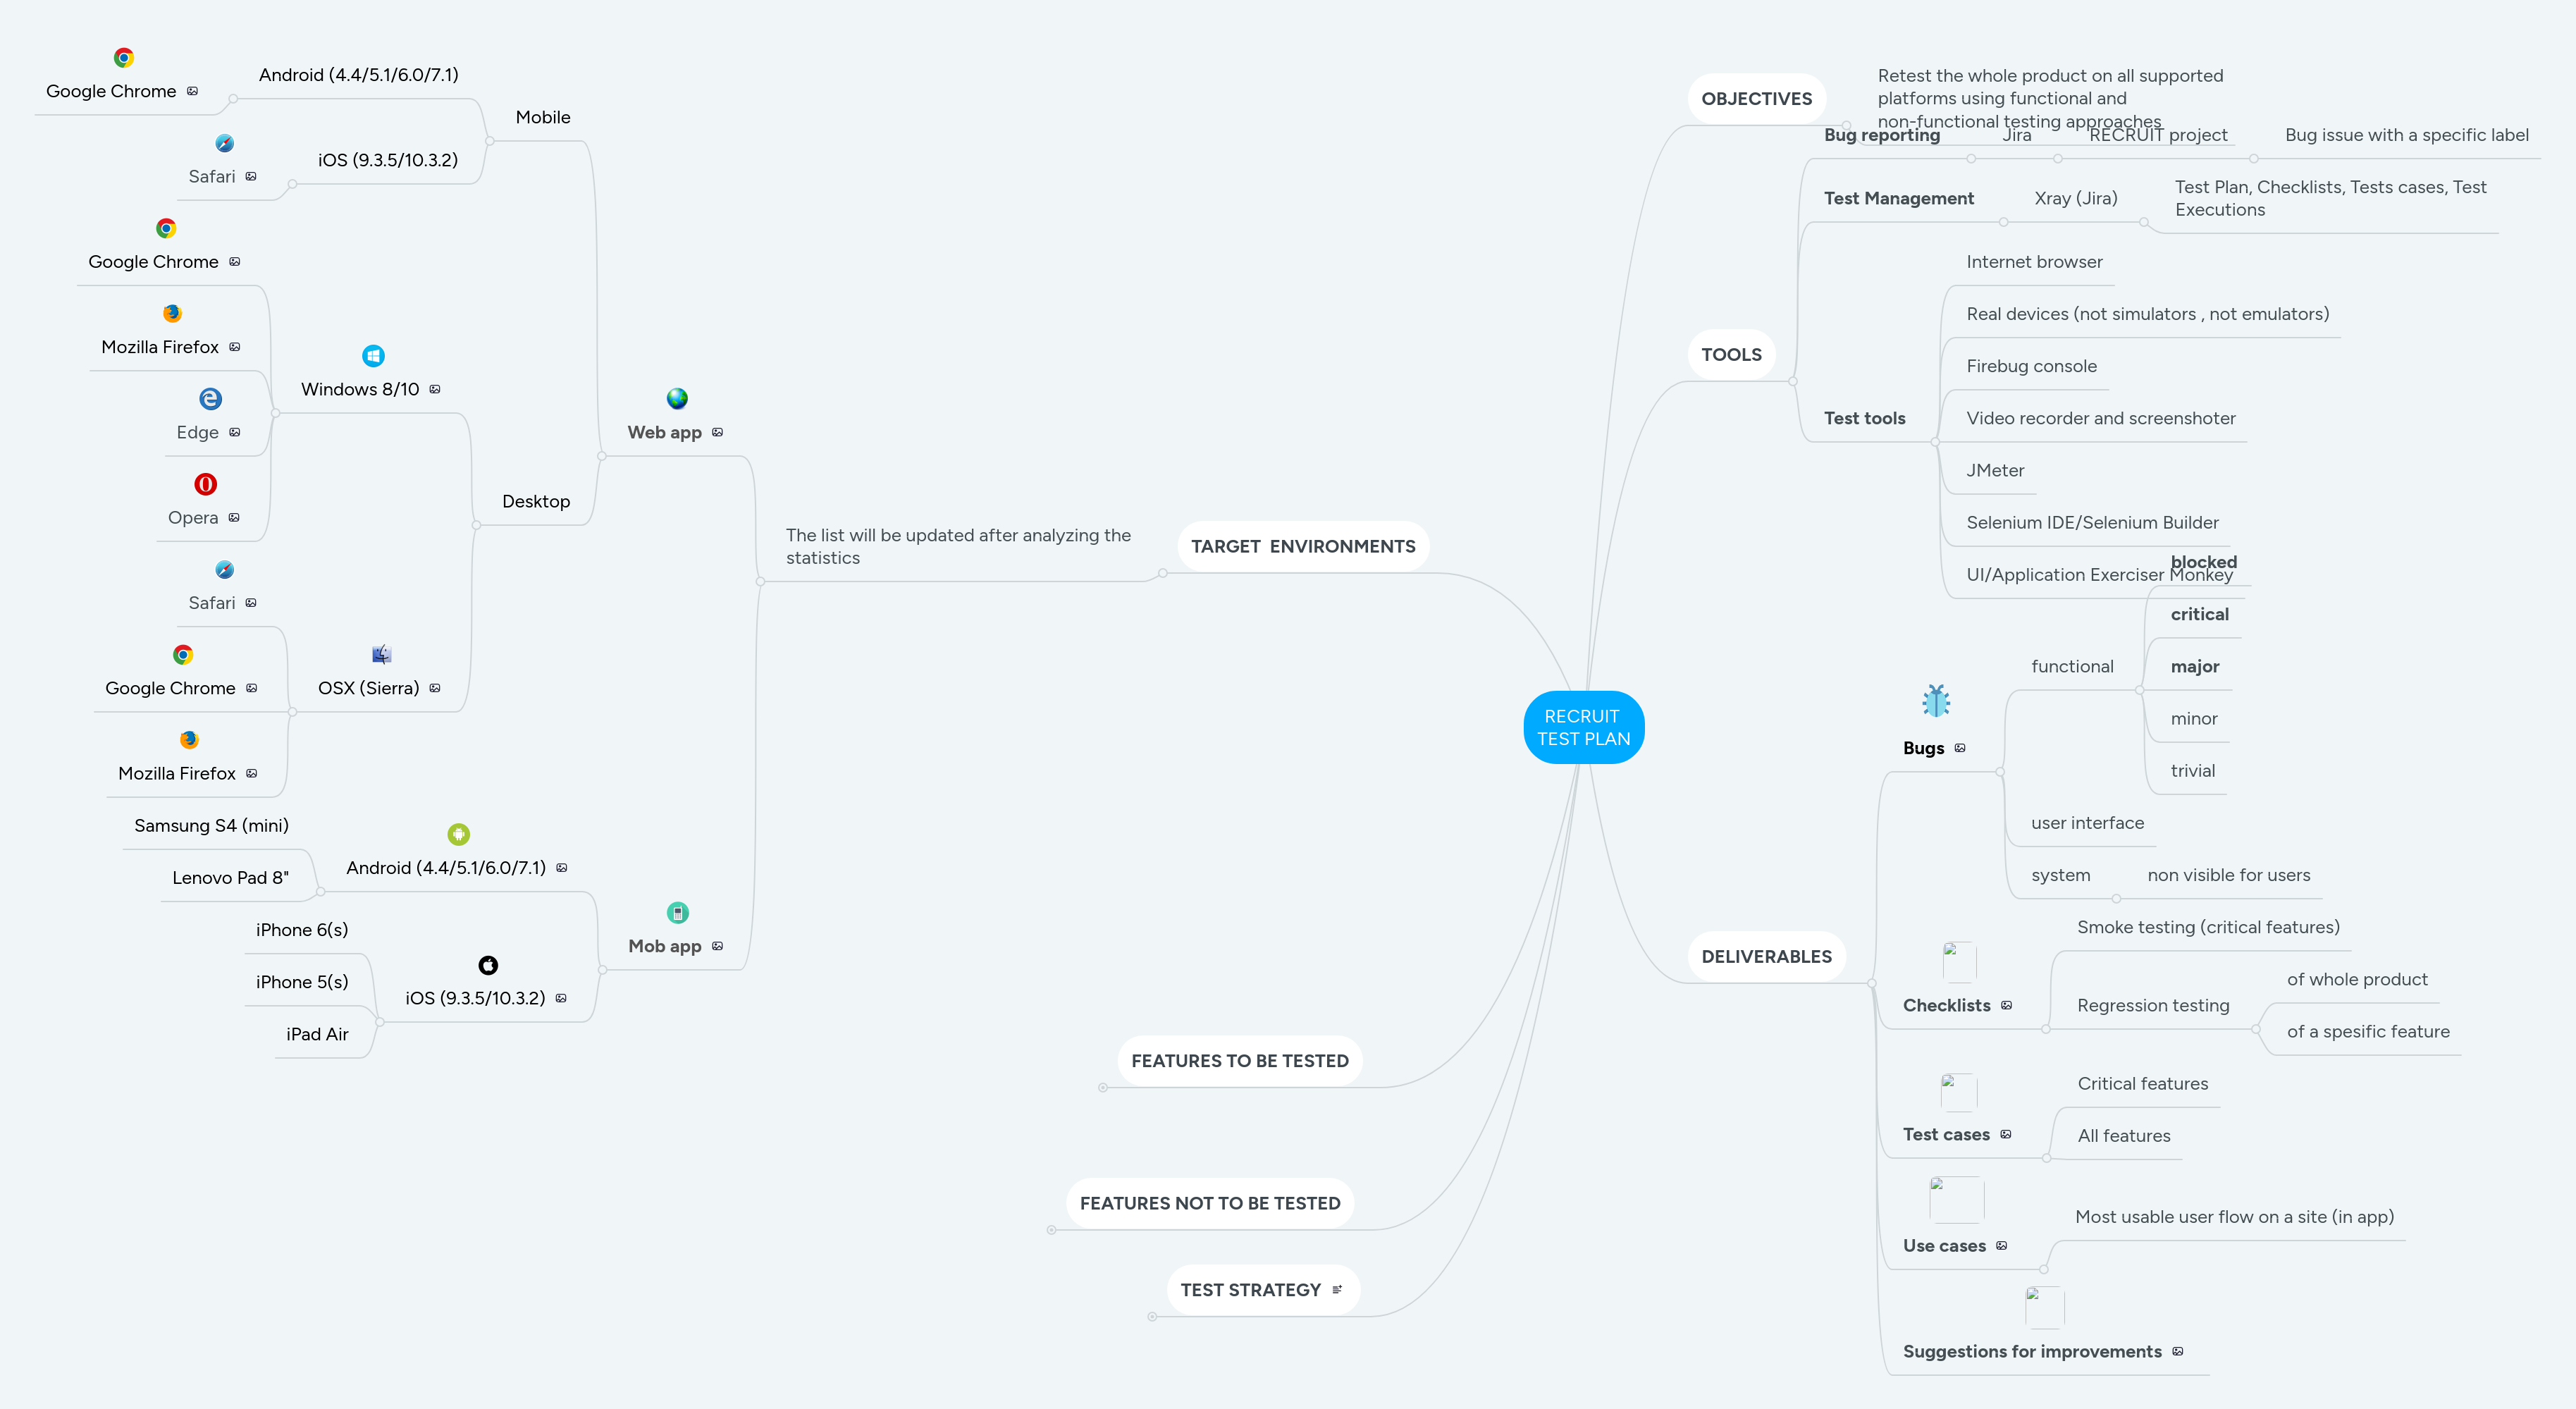The height and width of the screenshot is (1409, 2576).
Task: Click the image attachment icon next to Checklists
Action: (2006, 1006)
